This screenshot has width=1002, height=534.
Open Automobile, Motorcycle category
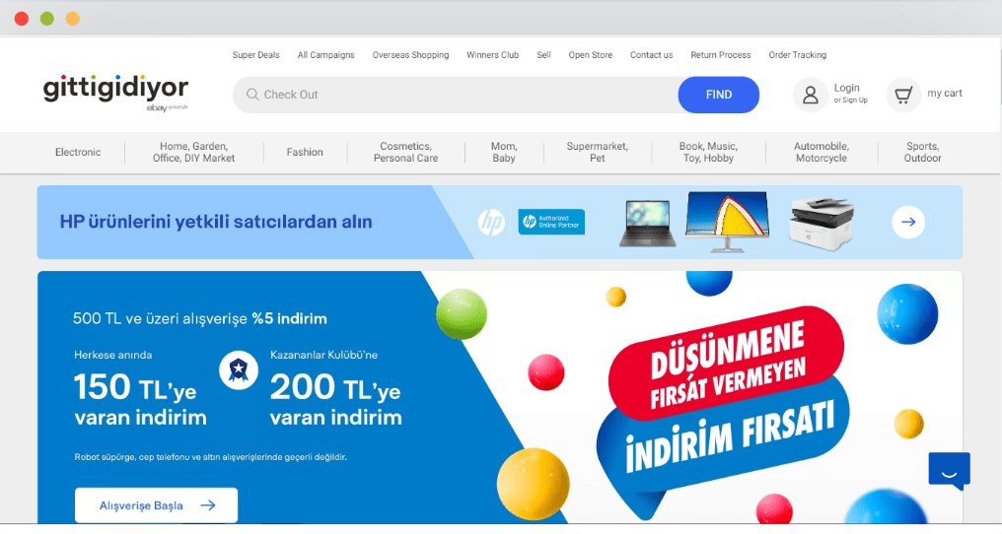tap(822, 152)
